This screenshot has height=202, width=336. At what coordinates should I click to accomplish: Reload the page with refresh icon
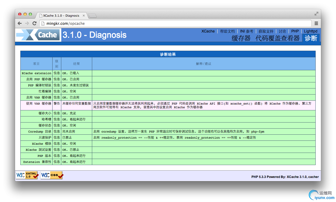34,23
